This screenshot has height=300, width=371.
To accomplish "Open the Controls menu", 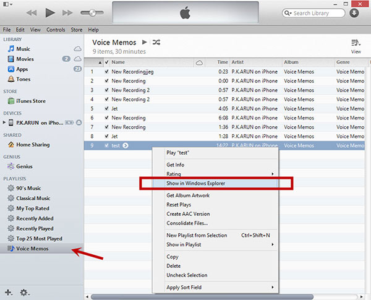I will point(56,30).
